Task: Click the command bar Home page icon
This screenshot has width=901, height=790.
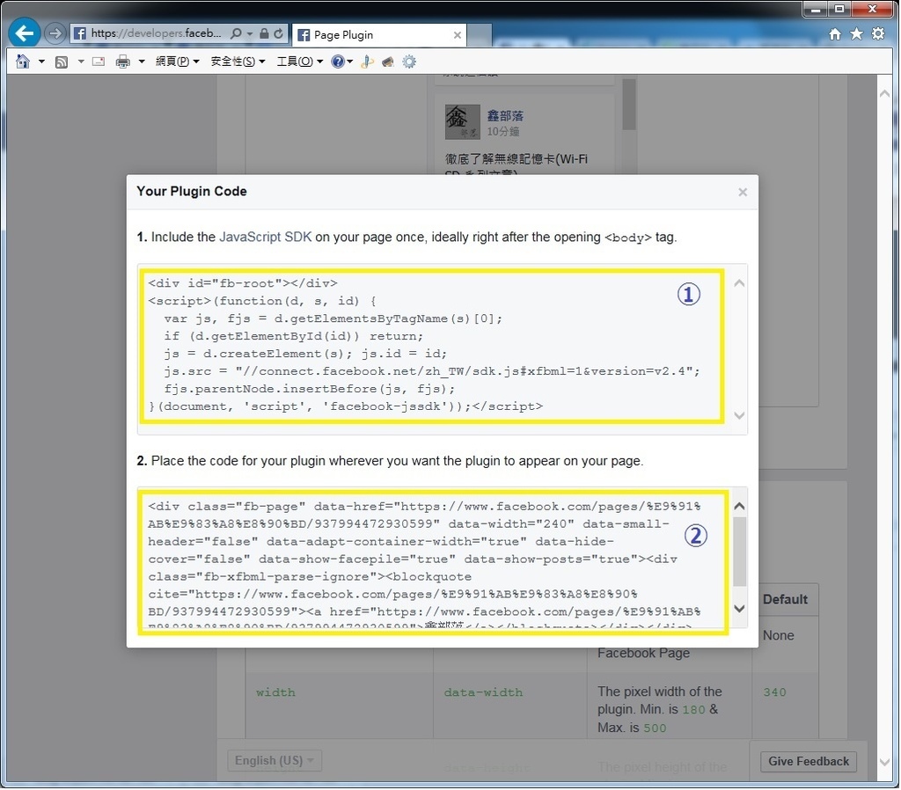Action: click(x=22, y=62)
